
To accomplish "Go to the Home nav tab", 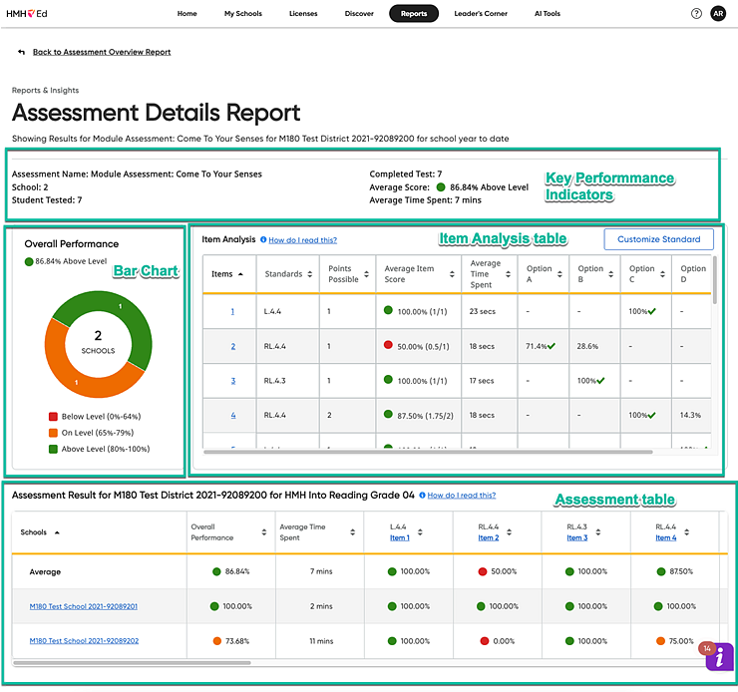I will pos(186,14).
